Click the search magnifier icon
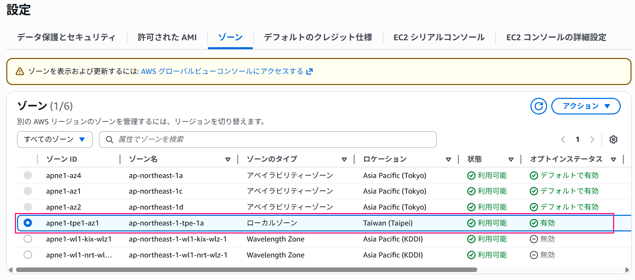635x280 pixels. click(109, 139)
